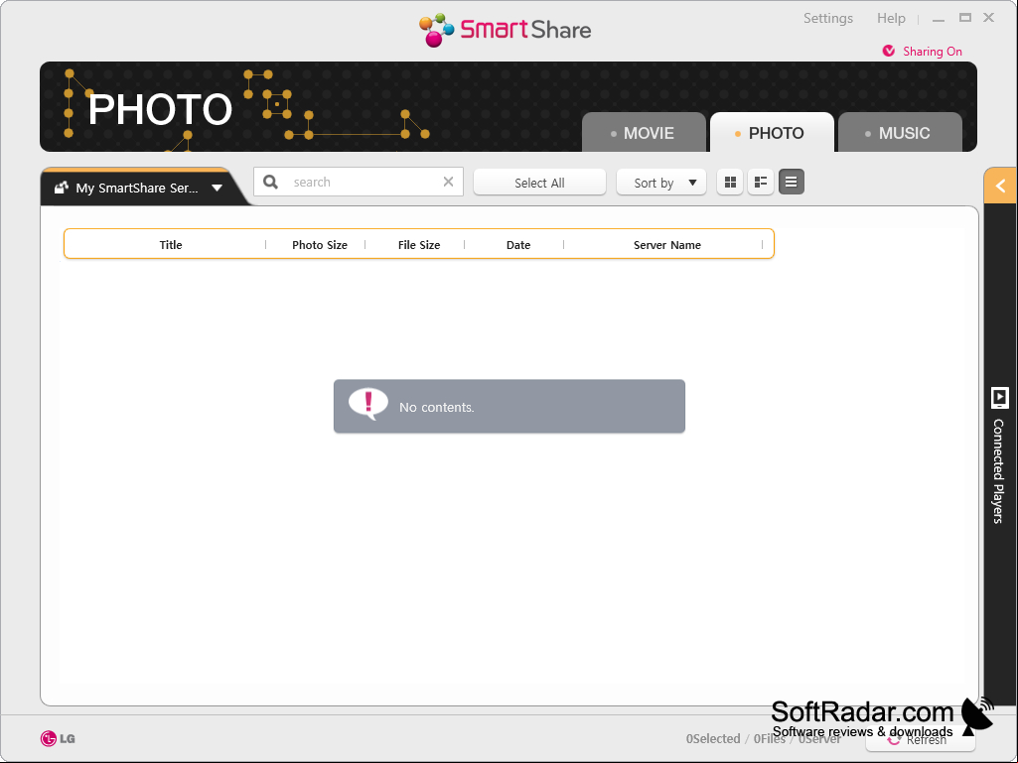Maximize the SmartShare window

965,18
